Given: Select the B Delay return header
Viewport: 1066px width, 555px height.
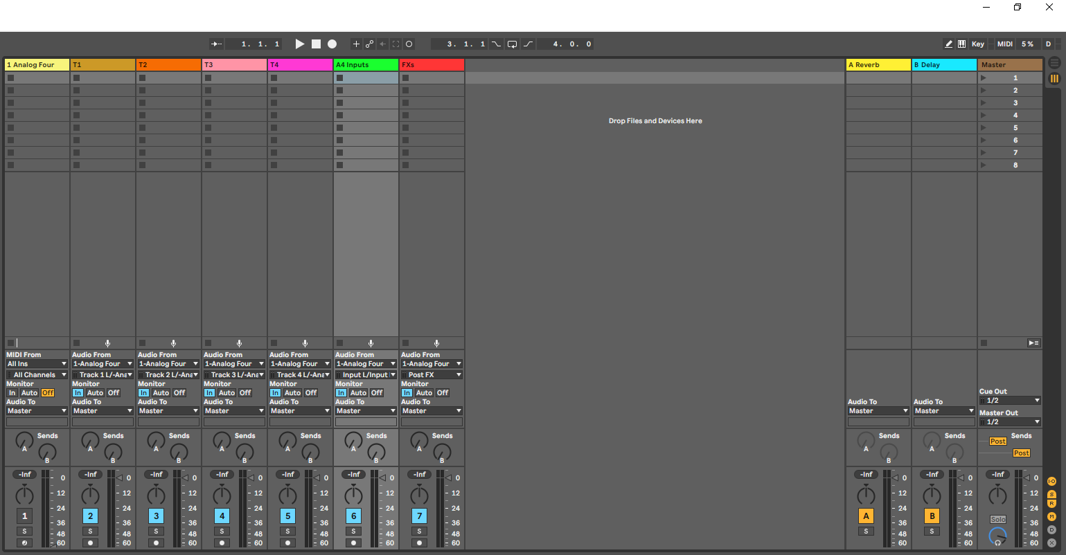Looking at the screenshot, I should (944, 65).
